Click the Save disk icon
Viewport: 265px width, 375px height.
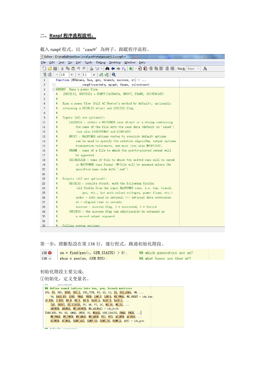pos(55,69)
